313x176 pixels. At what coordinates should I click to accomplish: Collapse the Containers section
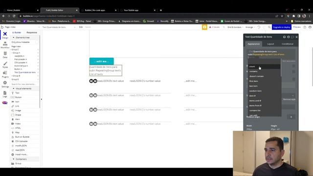pos(14,159)
